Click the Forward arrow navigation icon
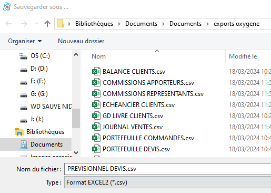The image size is (271, 193). (x=24, y=24)
